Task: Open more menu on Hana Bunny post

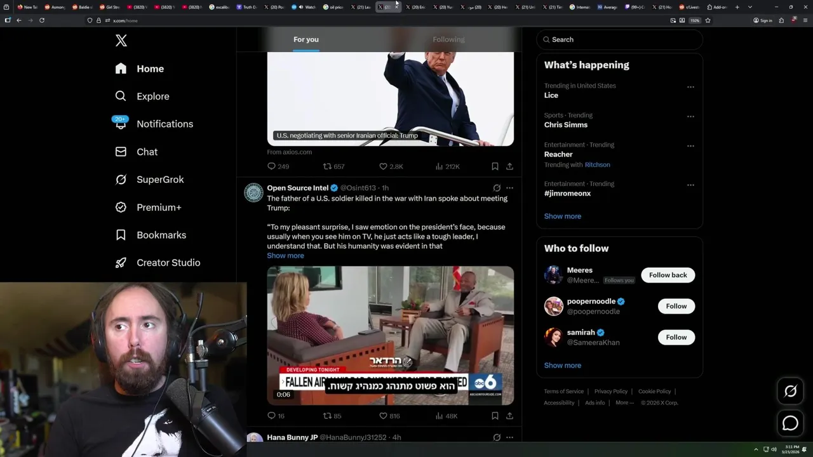Action: [509, 437]
